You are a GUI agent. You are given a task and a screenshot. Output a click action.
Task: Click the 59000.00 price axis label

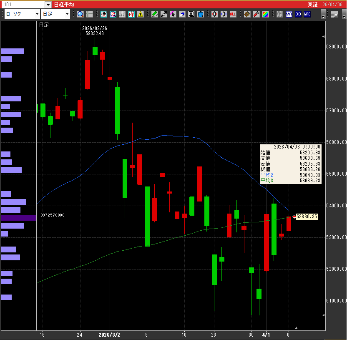coord(336,47)
